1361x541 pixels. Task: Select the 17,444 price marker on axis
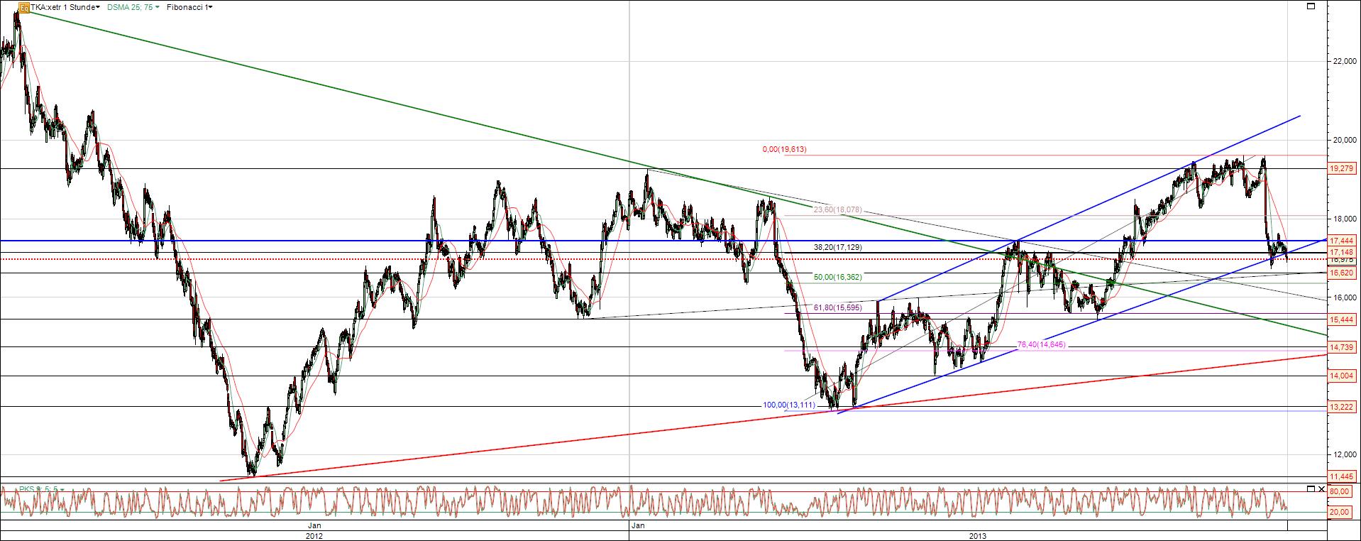(1342, 241)
